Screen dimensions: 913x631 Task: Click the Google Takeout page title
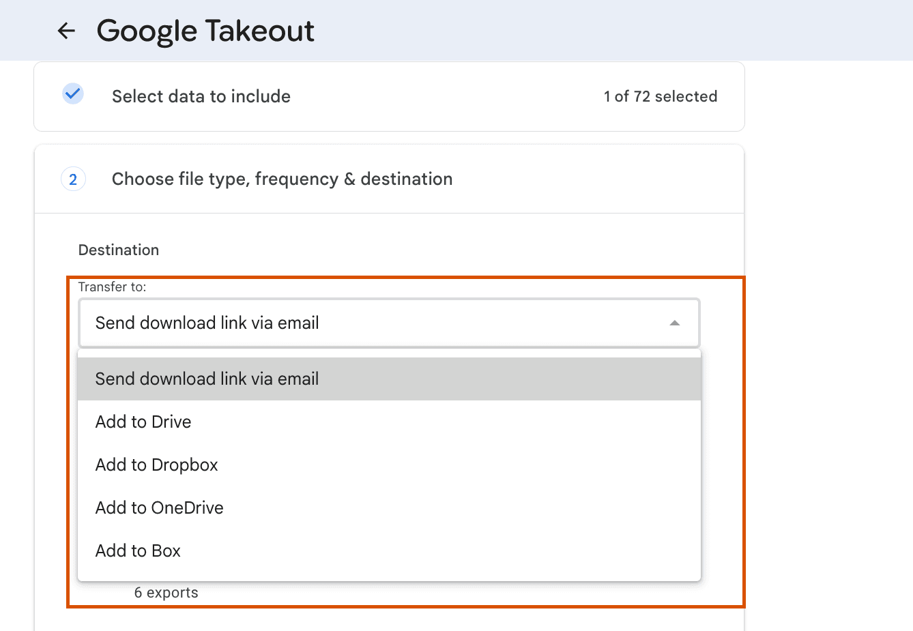tap(205, 31)
